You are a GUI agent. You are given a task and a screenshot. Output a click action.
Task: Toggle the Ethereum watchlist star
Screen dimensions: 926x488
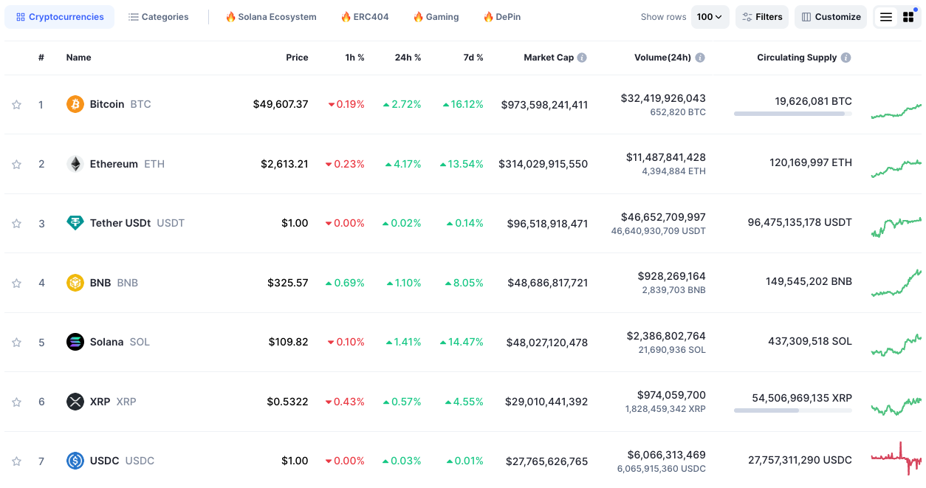[16, 163]
